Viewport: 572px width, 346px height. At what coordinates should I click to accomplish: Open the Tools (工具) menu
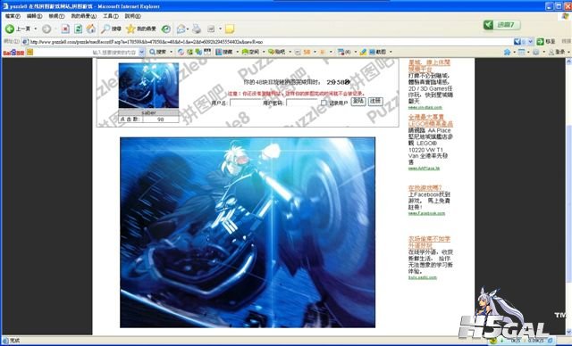pyautogui.click(x=111, y=16)
